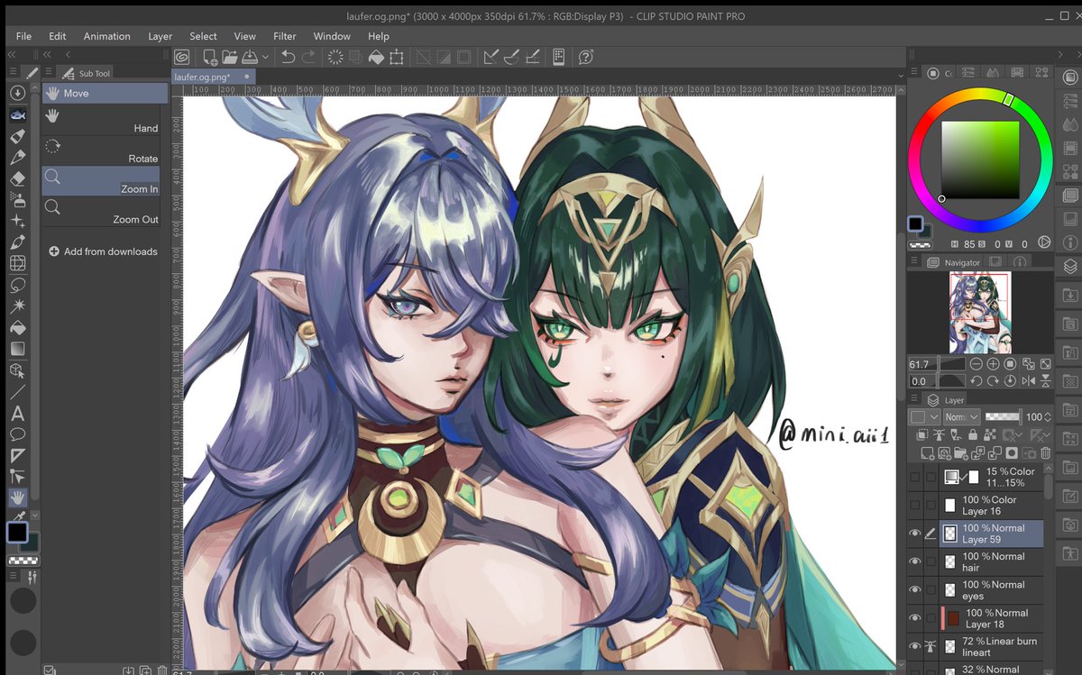The width and height of the screenshot is (1082, 675).
Task: Click the Scale/Rotate transform icon
Action: (x=396, y=57)
